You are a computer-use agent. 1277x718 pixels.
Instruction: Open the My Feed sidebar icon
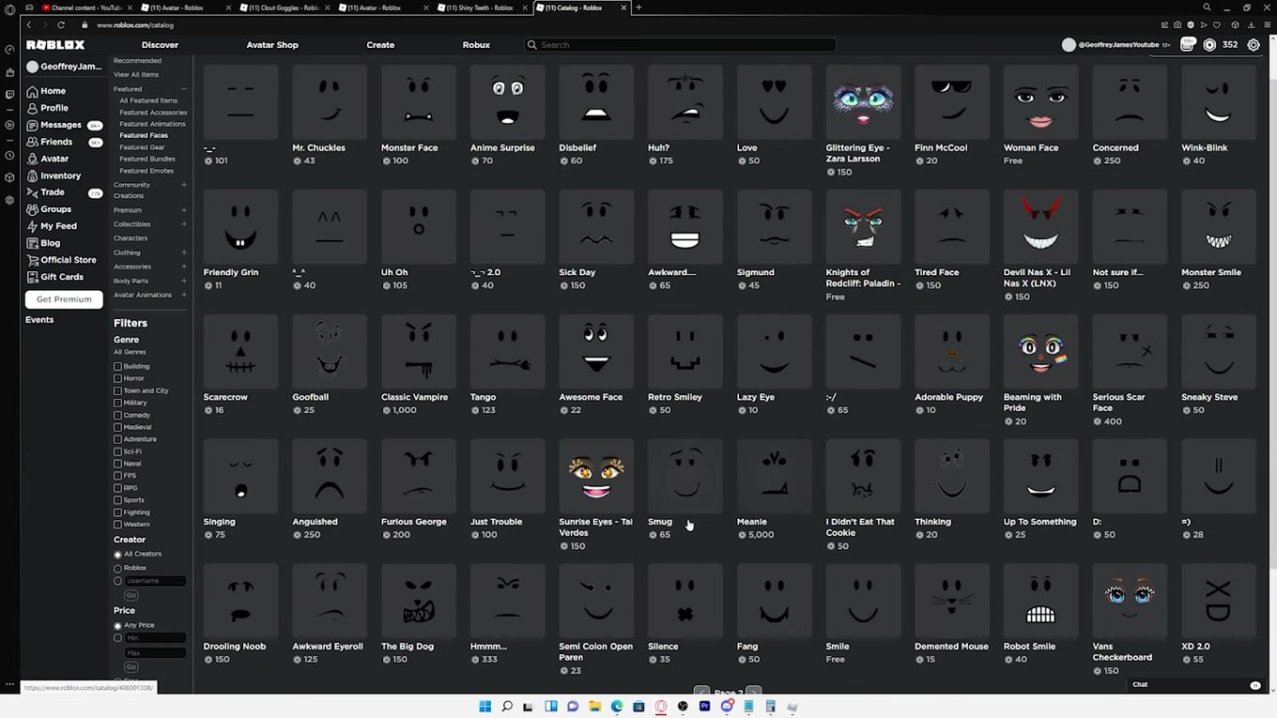pos(33,226)
